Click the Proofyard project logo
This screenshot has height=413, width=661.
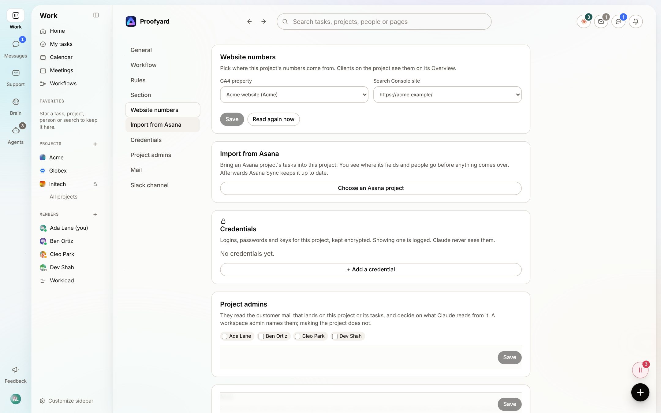pyautogui.click(x=131, y=21)
